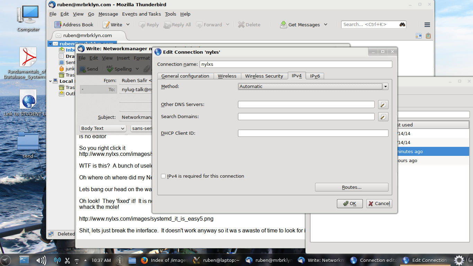Expand the Get Messages dropdown arrow
This screenshot has height=266, width=473.
(x=325, y=25)
